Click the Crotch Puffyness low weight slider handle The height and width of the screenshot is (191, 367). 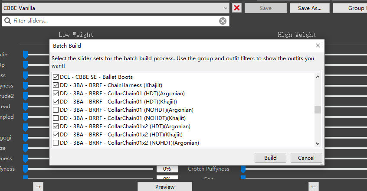(25, 169)
